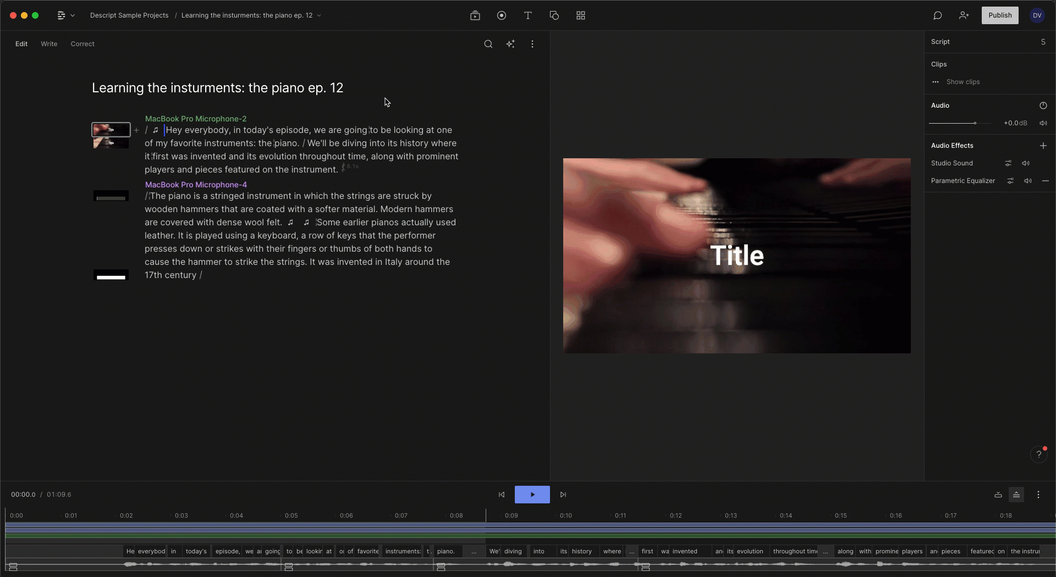Screen dimensions: 1056x577
Task: Click the add collaborator icon
Action: pos(964,15)
